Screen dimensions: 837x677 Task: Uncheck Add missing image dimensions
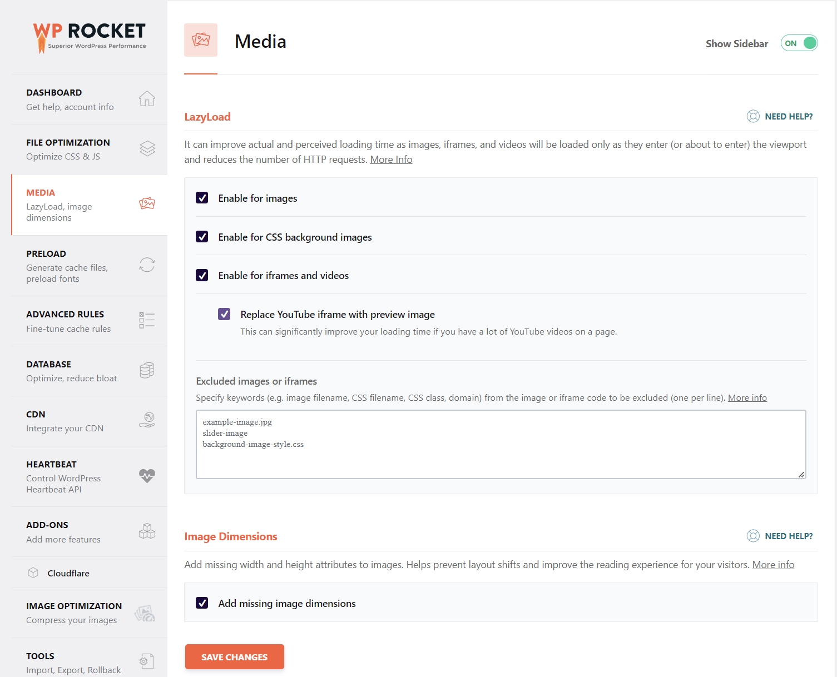click(x=202, y=603)
